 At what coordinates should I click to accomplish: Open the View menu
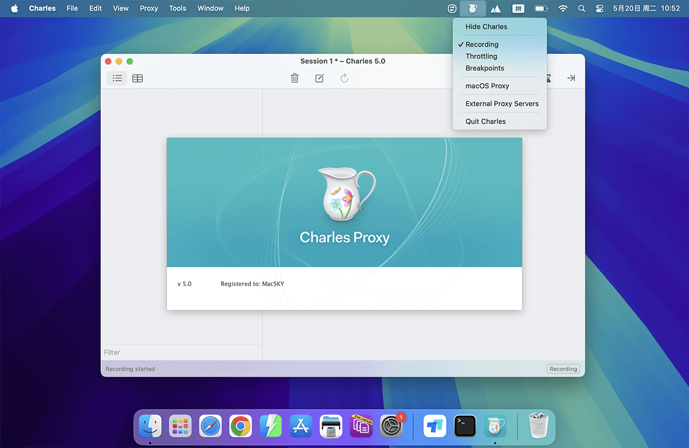121,9
